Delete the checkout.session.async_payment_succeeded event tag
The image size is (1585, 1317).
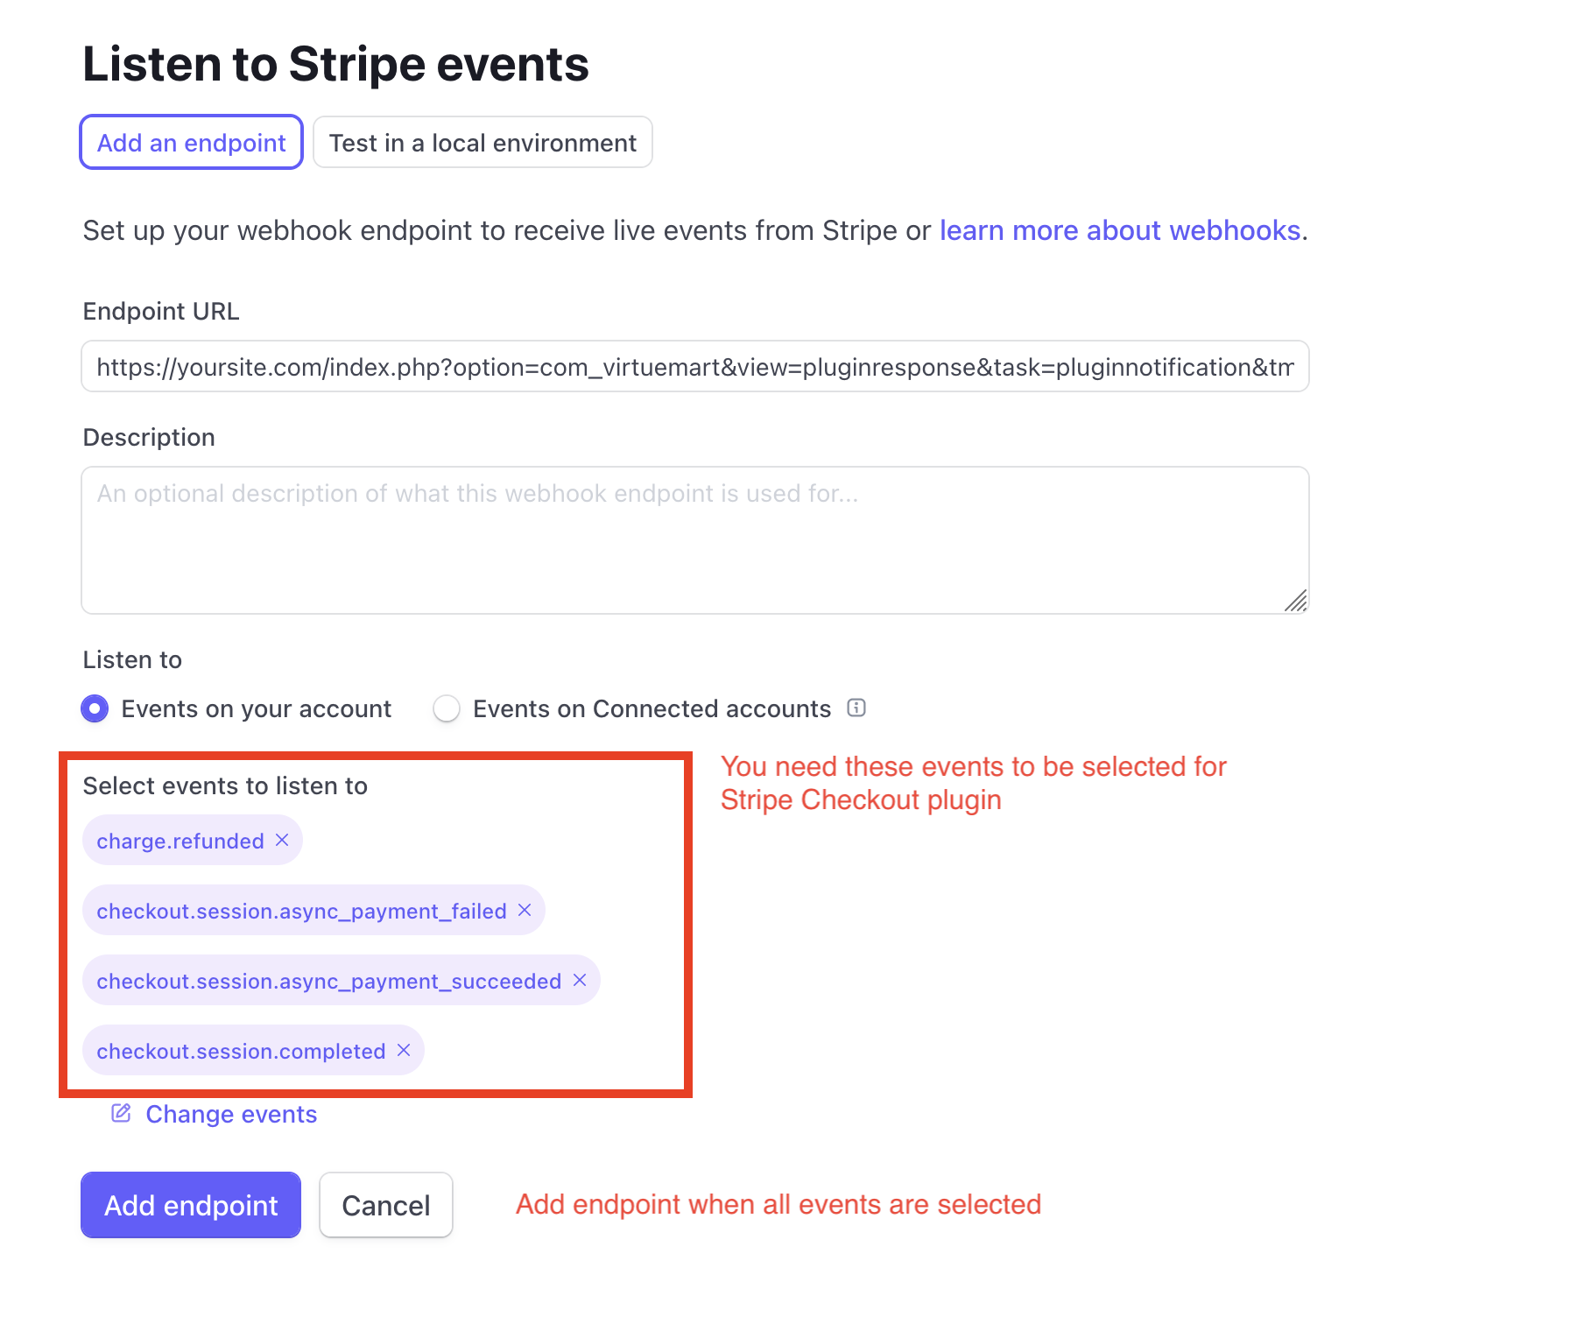click(x=580, y=980)
